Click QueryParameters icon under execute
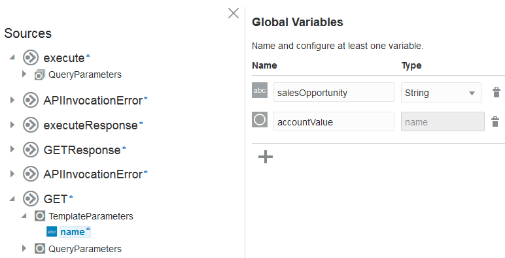505x258 pixels. click(40, 74)
